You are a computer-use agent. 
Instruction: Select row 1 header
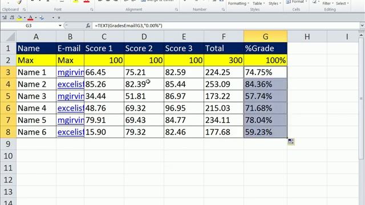8,48
